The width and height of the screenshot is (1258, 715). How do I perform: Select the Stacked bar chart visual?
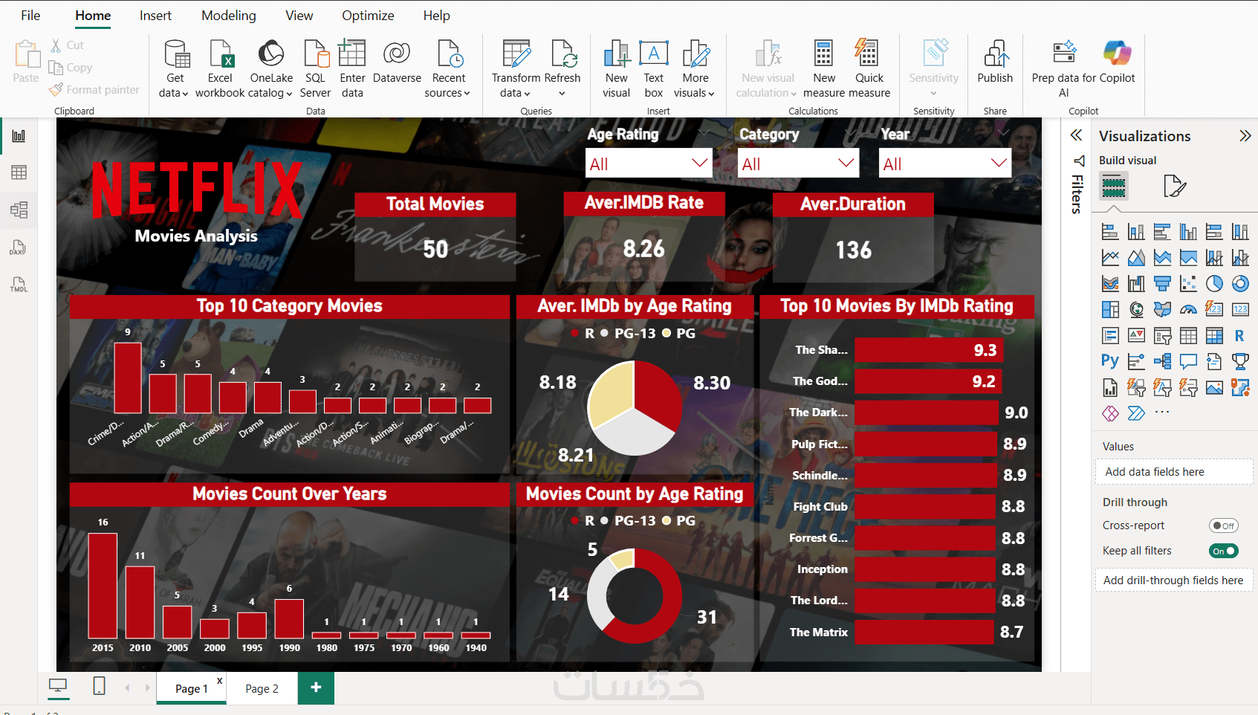tap(1110, 232)
